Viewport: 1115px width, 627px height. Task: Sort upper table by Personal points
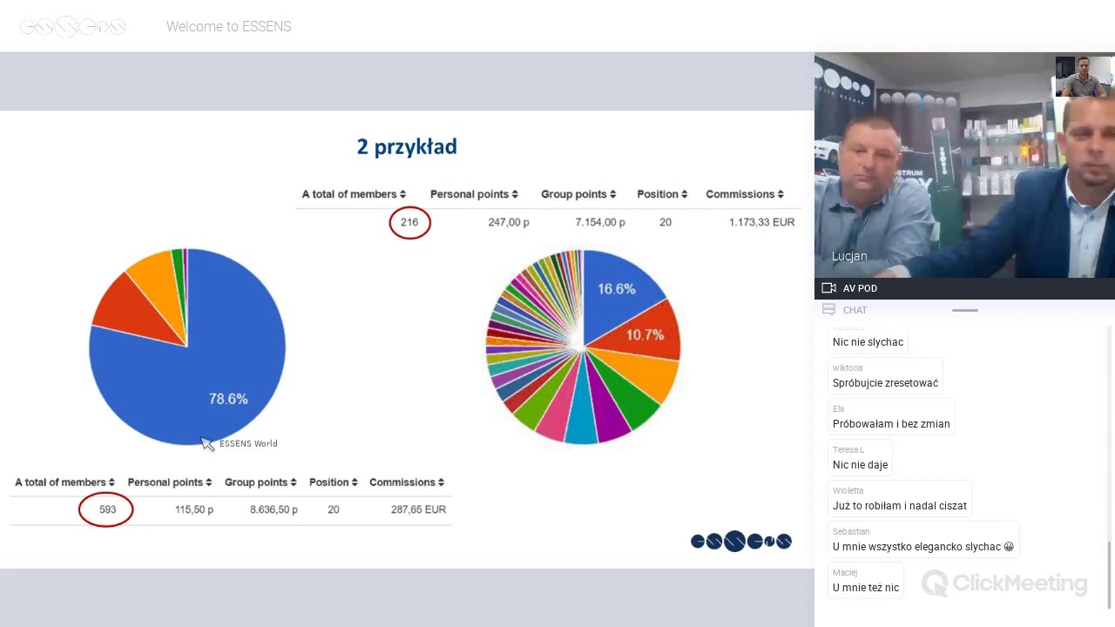click(474, 194)
